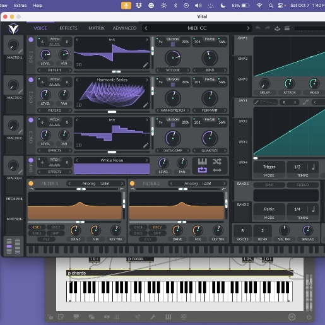Open the Extras menu

(x=20, y=6)
